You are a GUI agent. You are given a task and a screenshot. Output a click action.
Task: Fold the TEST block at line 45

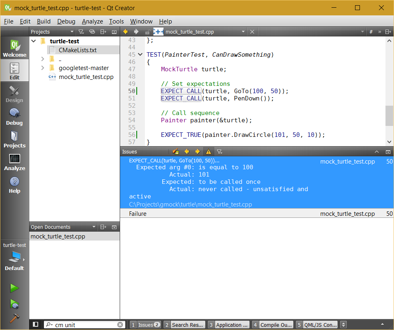point(140,54)
